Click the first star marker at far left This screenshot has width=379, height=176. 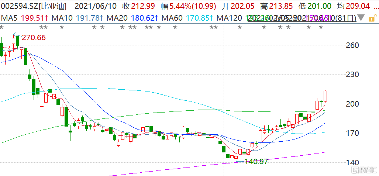(1, 27)
